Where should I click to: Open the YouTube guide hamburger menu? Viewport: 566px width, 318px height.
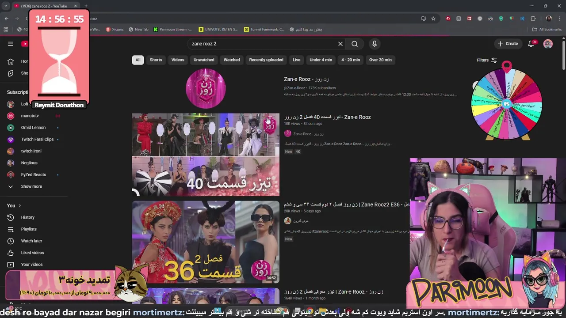(x=11, y=44)
